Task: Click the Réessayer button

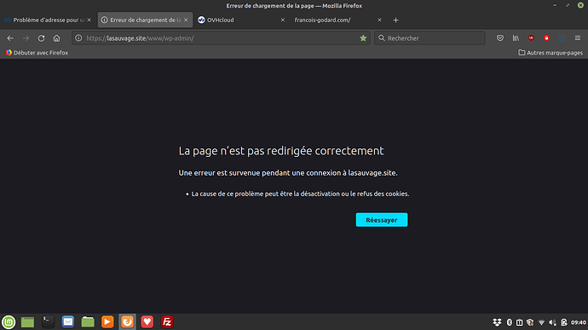Action: [382, 220]
